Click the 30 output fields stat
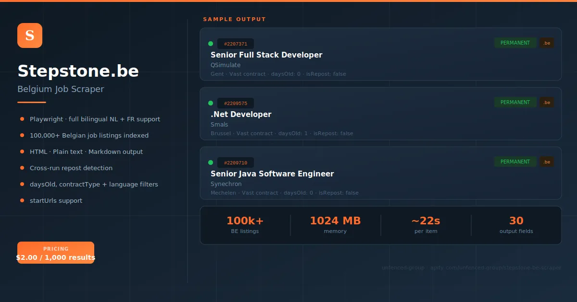Viewport: 577px width, 302px height. (516, 225)
